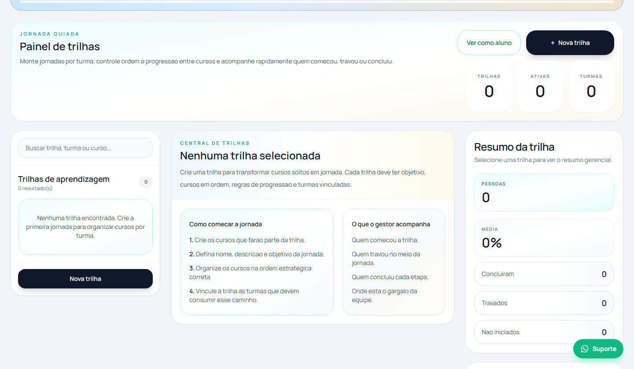The width and height of the screenshot is (634, 369).
Task: Click the Jornada Guiada label
Action: [x=50, y=34]
